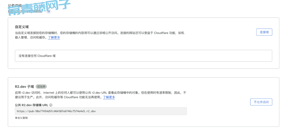
Task: Click the 单击以复制 hint text
Action: 21,118
